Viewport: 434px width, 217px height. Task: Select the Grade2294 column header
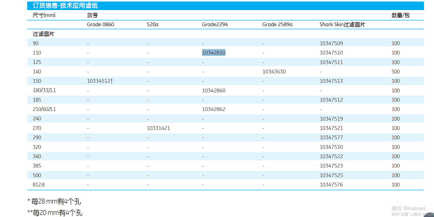click(x=215, y=24)
